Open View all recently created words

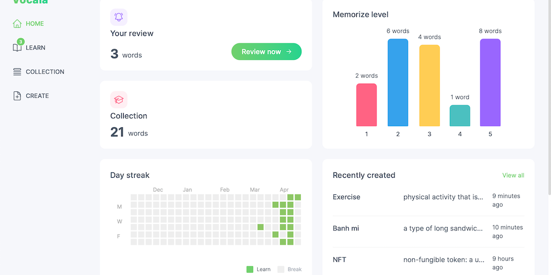coord(513,176)
